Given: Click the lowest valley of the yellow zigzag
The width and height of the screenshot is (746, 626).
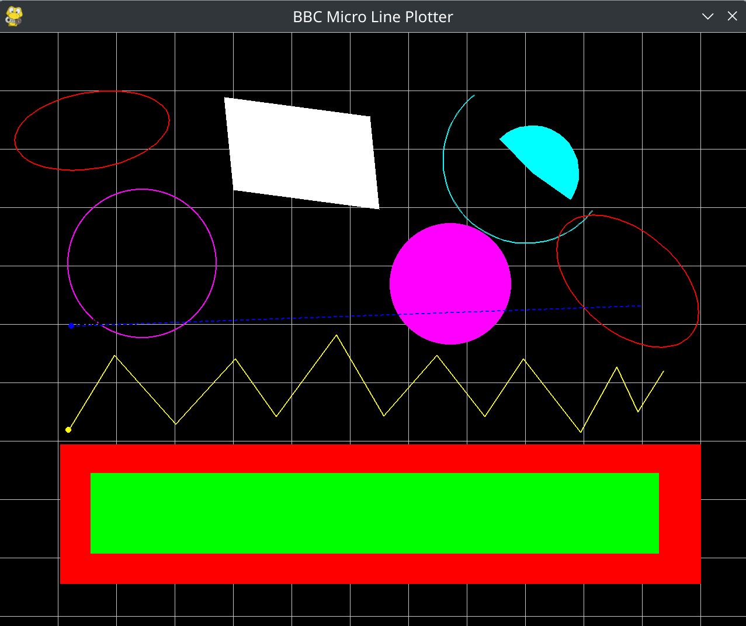Looking at the screenshot, I should (x=581, y=432).
